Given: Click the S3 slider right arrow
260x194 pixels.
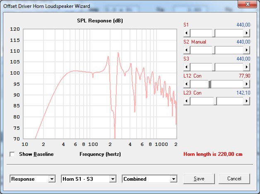Looking at the screenshot, I should pos(247,67).
